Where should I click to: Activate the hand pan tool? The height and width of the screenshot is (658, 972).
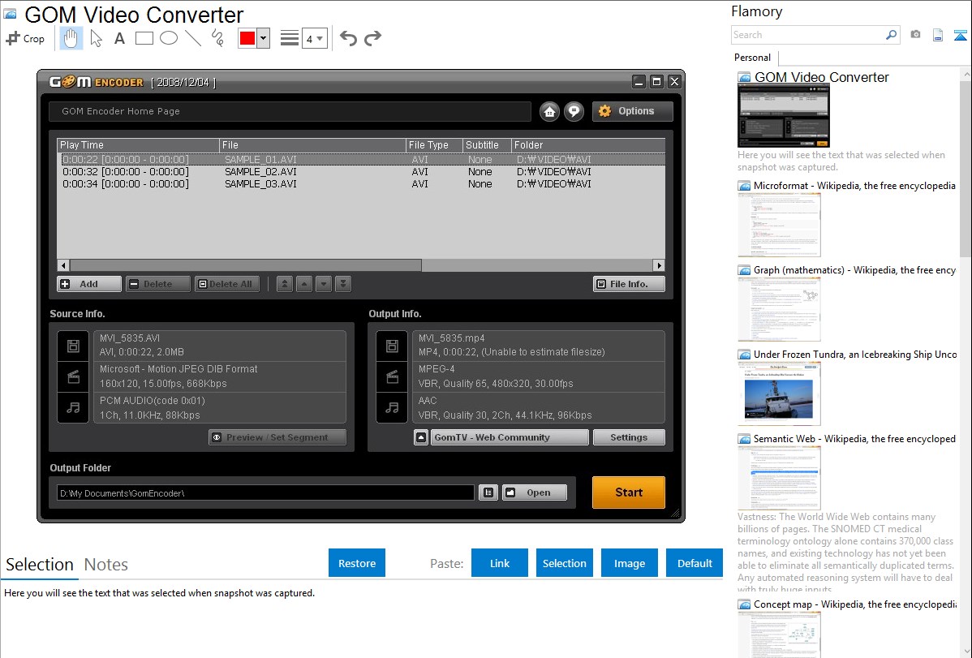pos(71,38)
